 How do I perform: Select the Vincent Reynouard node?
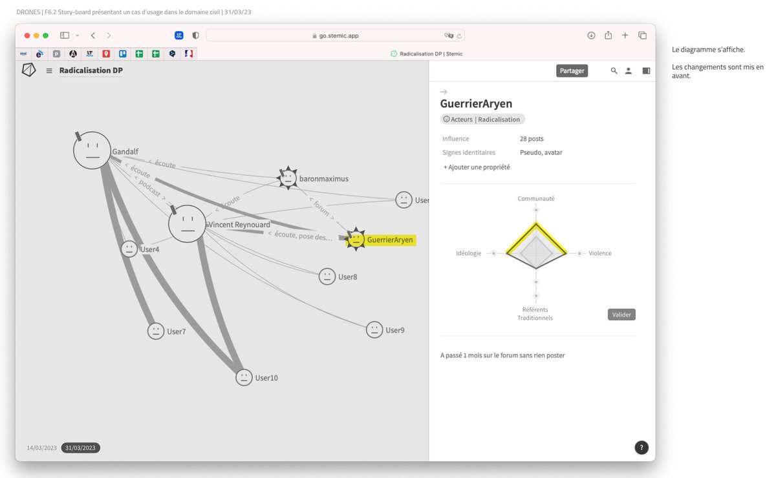187,224
